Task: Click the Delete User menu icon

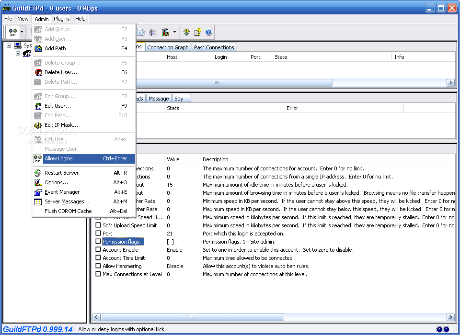Action: click(38, 72)
